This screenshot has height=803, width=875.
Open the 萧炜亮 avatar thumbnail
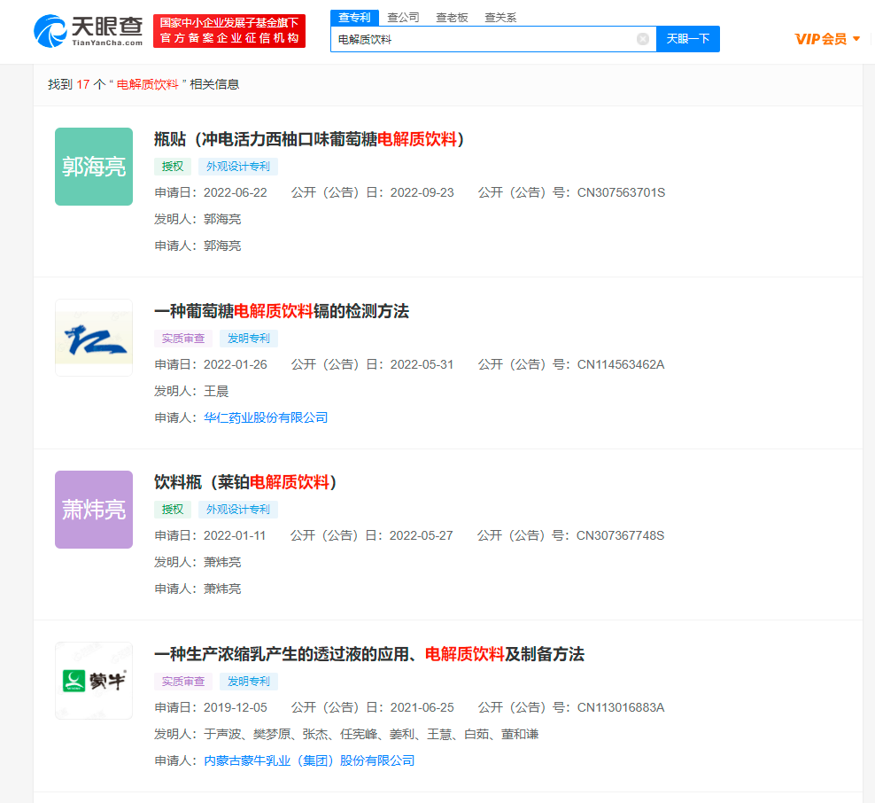pos(94,510)
